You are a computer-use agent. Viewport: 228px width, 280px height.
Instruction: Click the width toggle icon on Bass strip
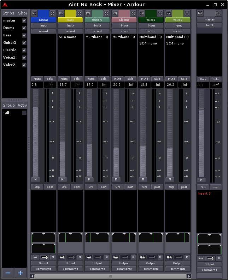pyautogui.click(x=61, y=13)
